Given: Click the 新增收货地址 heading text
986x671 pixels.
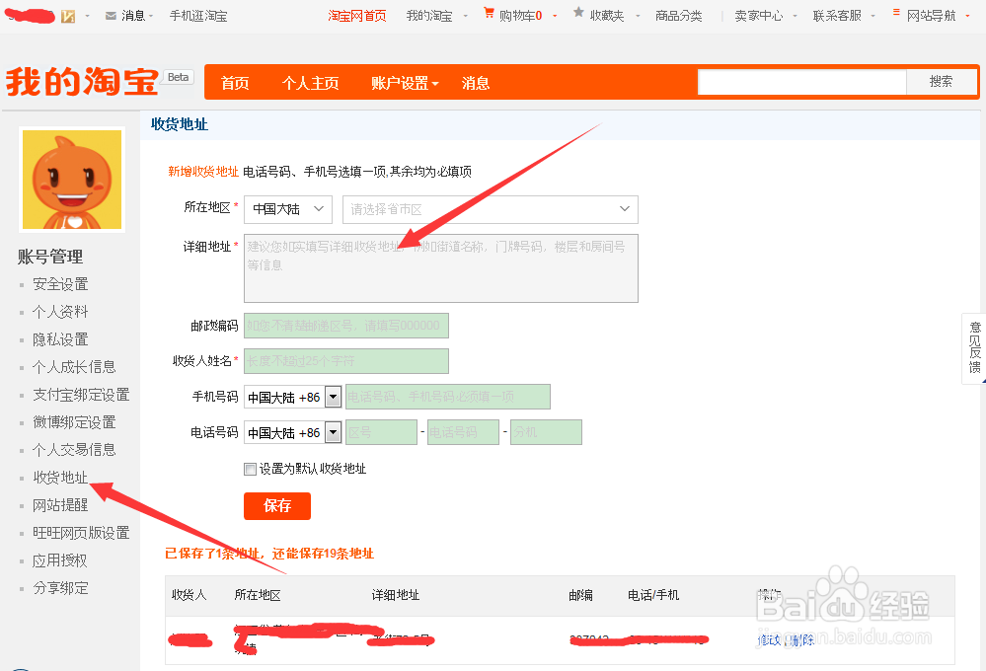Looking at the screenshot, I should click(203, 172).
